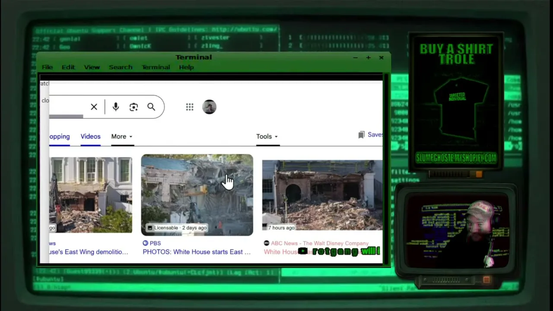This screenshot has height=311, width=553.
Task: Open the "PHOTOS: White House starts East ..." link
Action: (x=197, y=252)
